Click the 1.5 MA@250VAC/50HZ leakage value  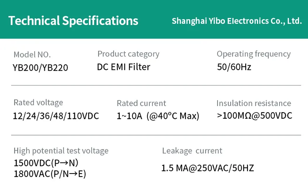pyautogui.click(x=207, y=168)
